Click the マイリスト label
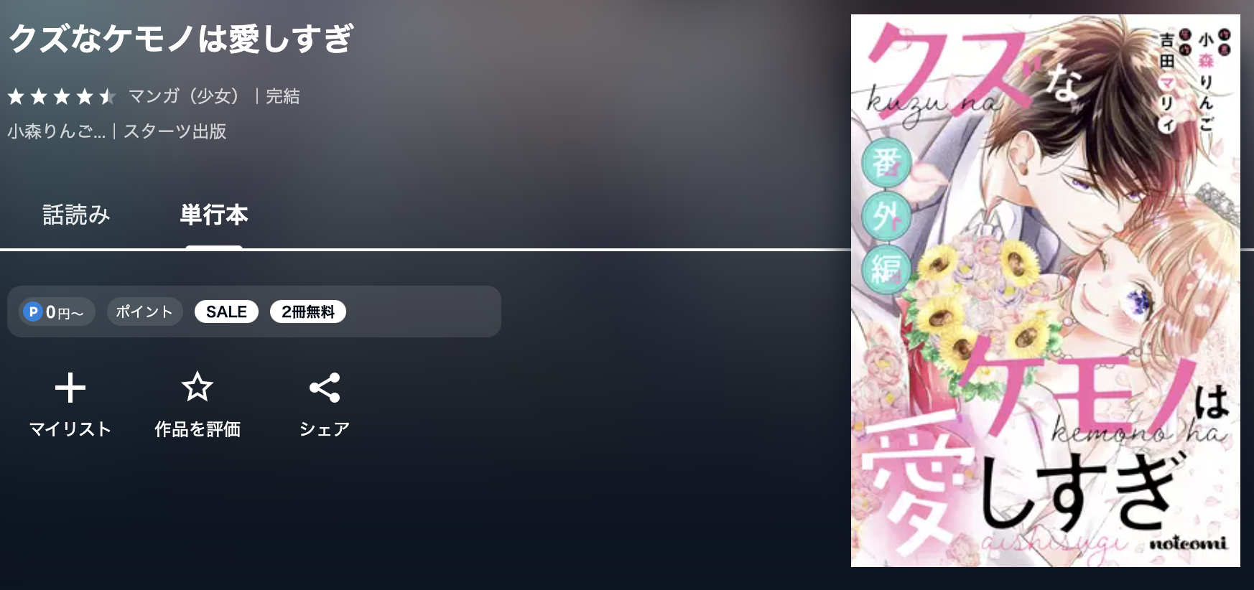The height and width of the screenshot is (590, 1254). point(70,429)
